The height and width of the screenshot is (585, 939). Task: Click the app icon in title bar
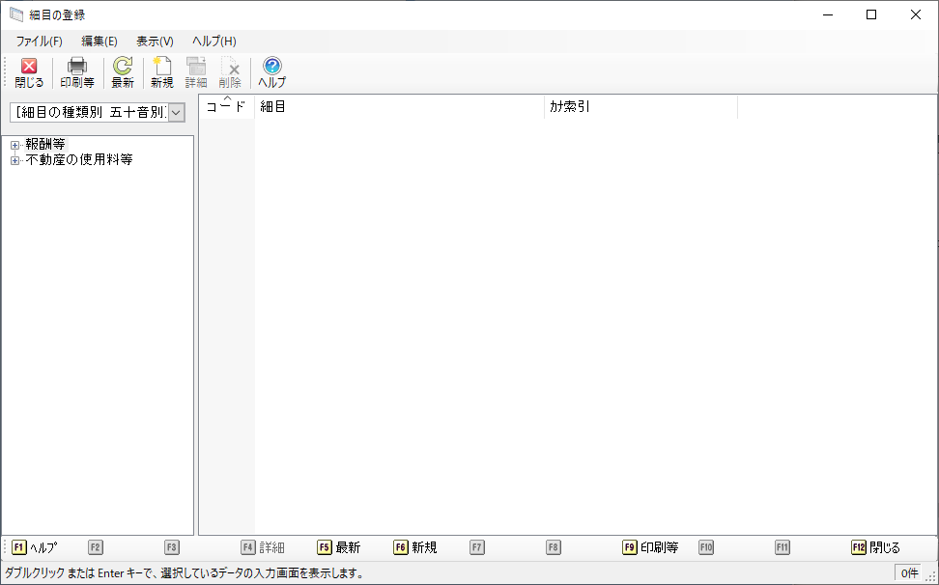(x=15, y=14)
